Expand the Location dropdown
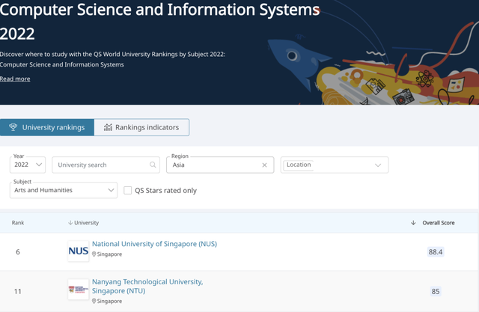 (335, 165)
